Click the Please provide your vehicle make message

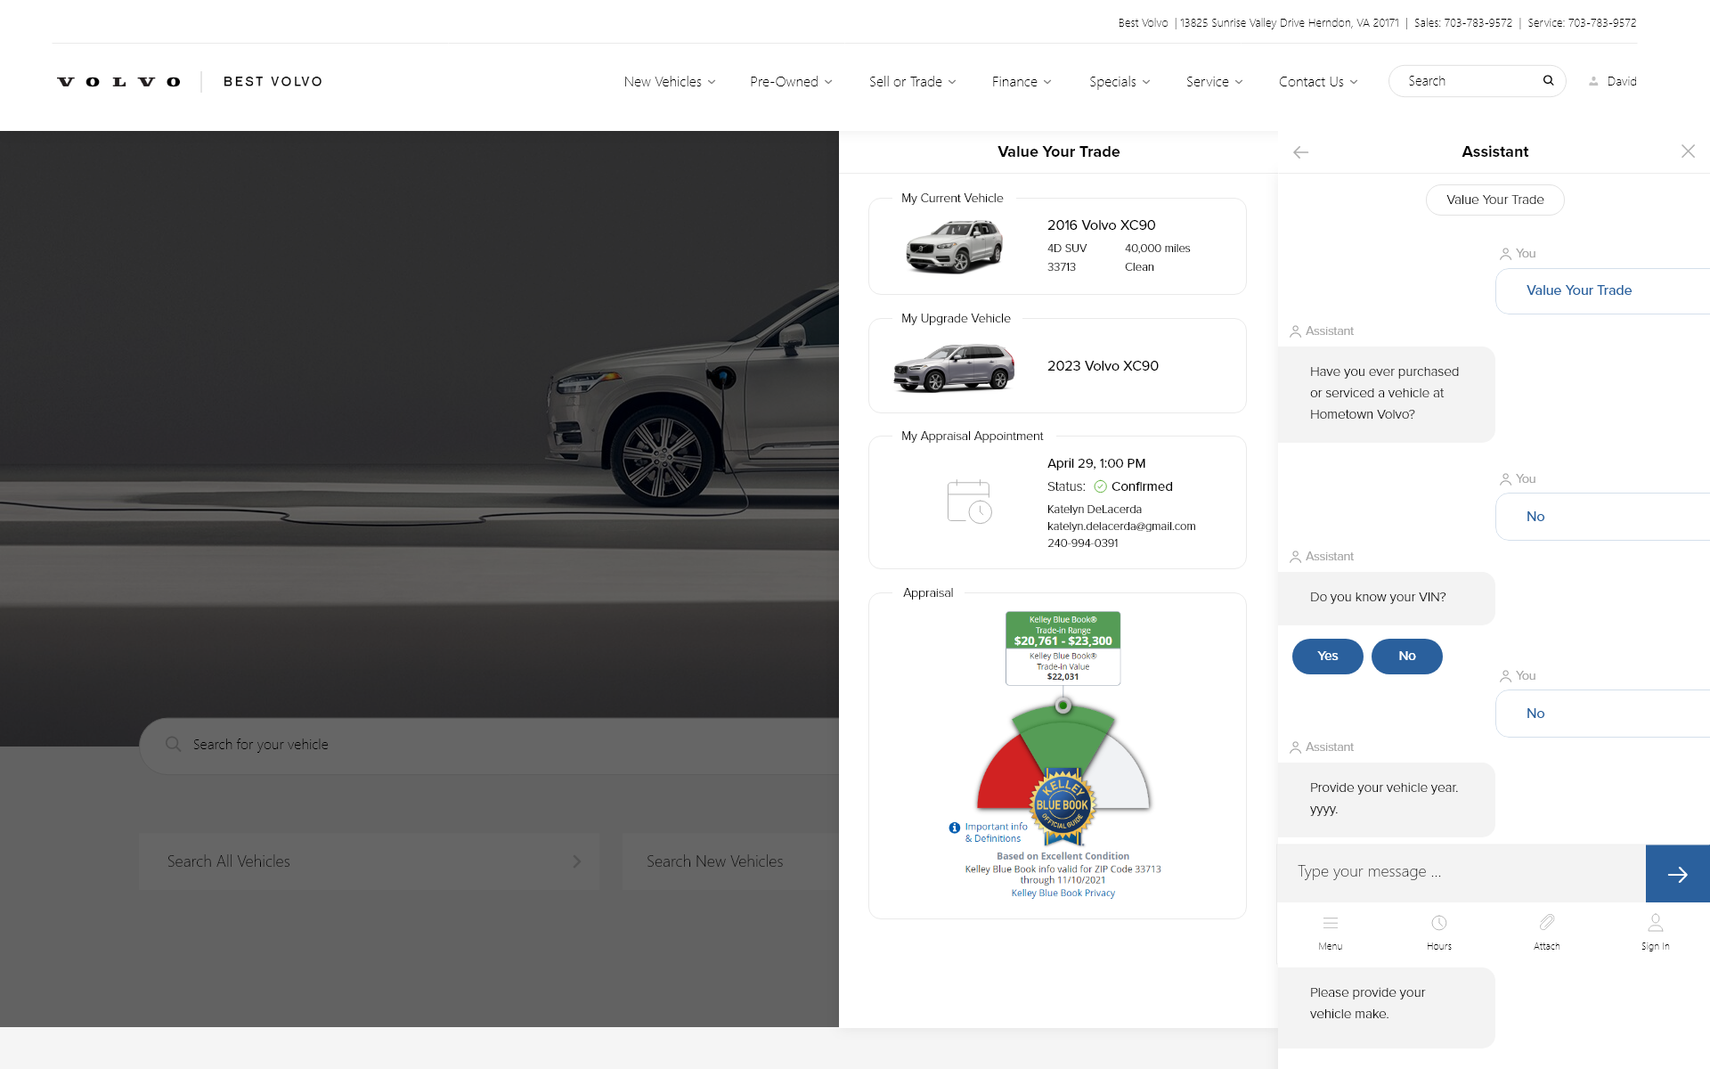tap(1386, 1008)
